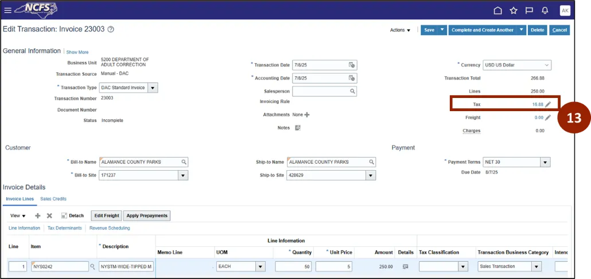Expand the Currency dropdown
Screen dimensions: 591x279
[546, 65]
